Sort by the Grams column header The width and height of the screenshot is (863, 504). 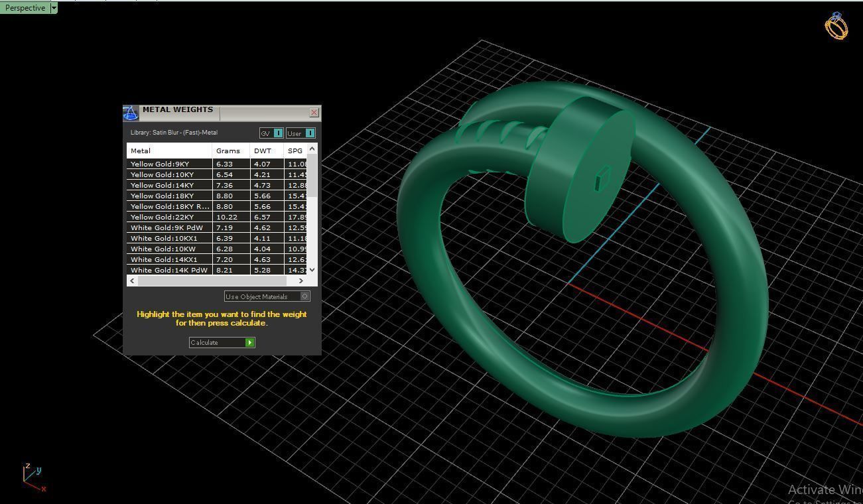pos(231,151)
